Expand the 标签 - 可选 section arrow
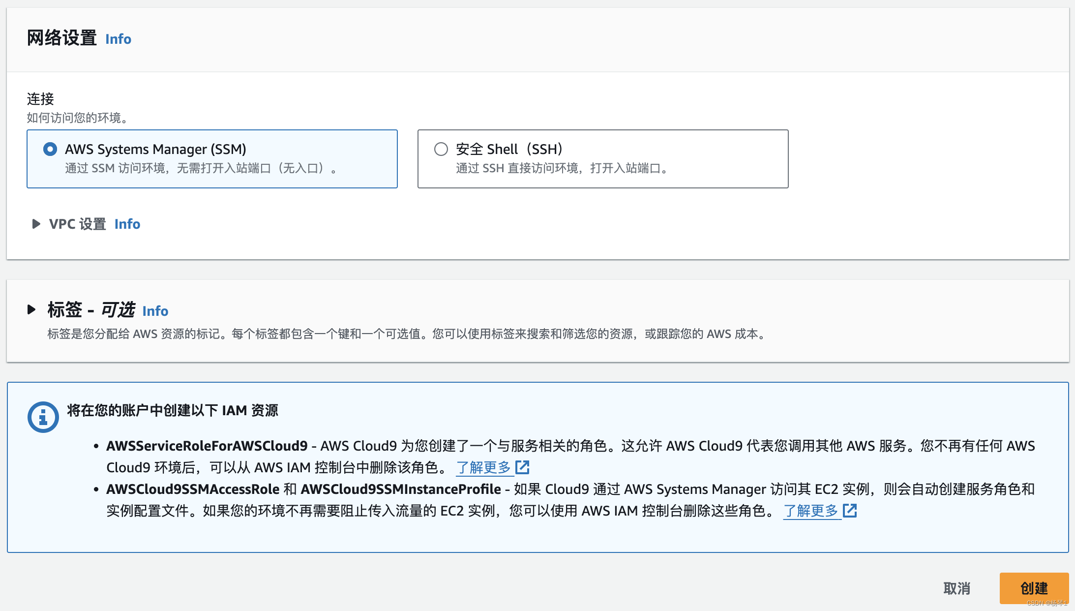1075x611 pixels. click(31, 310)
